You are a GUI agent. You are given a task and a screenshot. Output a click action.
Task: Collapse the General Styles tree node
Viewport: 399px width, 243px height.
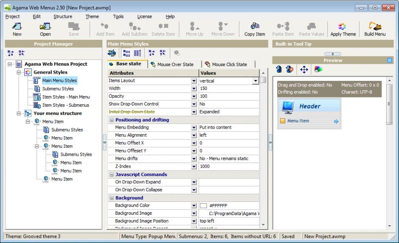click(19, 72)
